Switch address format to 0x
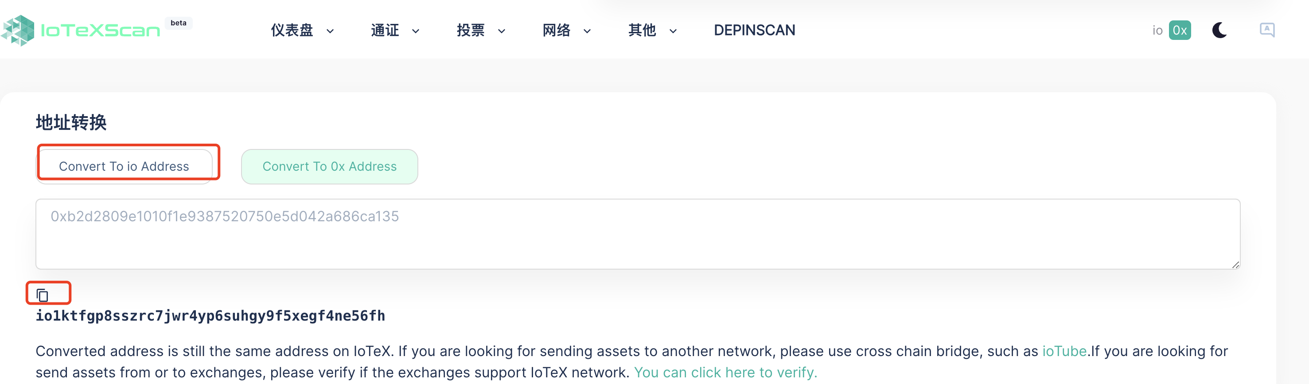1309x384 pixels. pyautogui.click(x=1180, y=31)
